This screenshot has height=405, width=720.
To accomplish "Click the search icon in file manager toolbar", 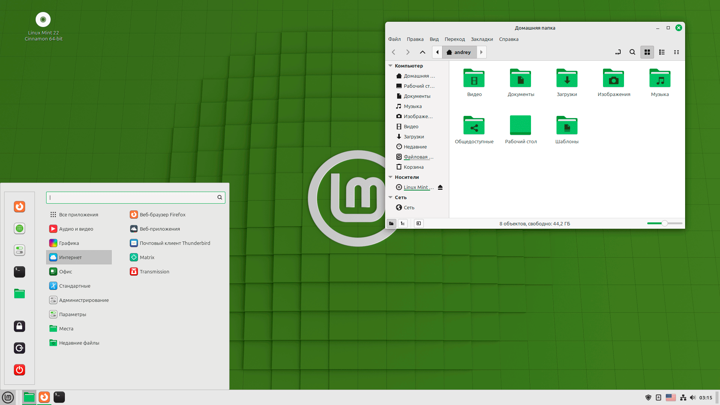I will (632, 52).
